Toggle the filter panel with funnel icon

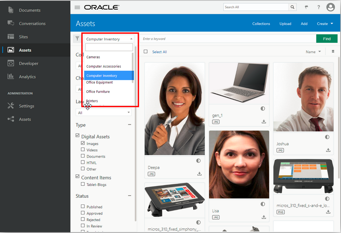point(77,39)
